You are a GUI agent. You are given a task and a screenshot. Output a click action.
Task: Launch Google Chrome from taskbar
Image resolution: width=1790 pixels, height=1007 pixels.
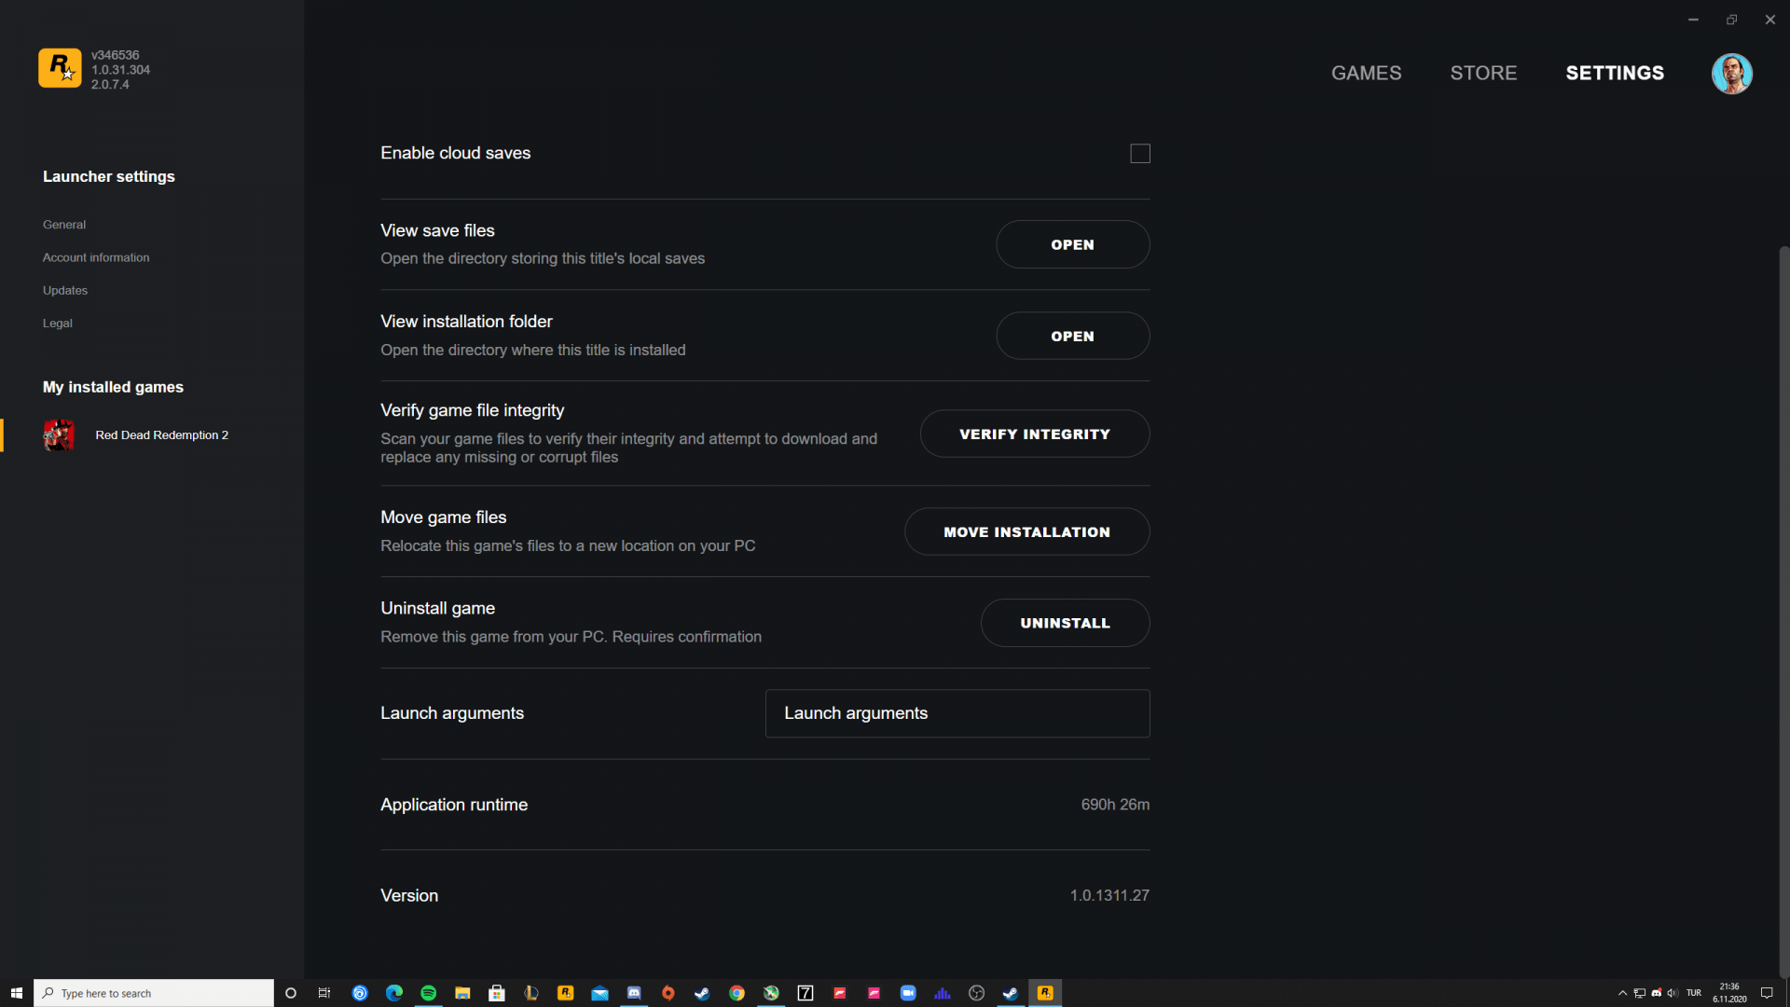coord(737,993)
